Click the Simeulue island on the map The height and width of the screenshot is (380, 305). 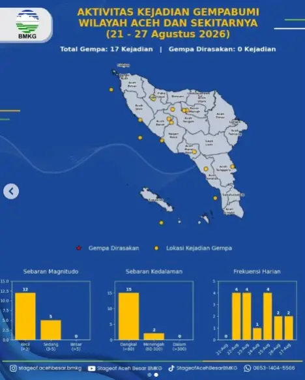[156, 199]
